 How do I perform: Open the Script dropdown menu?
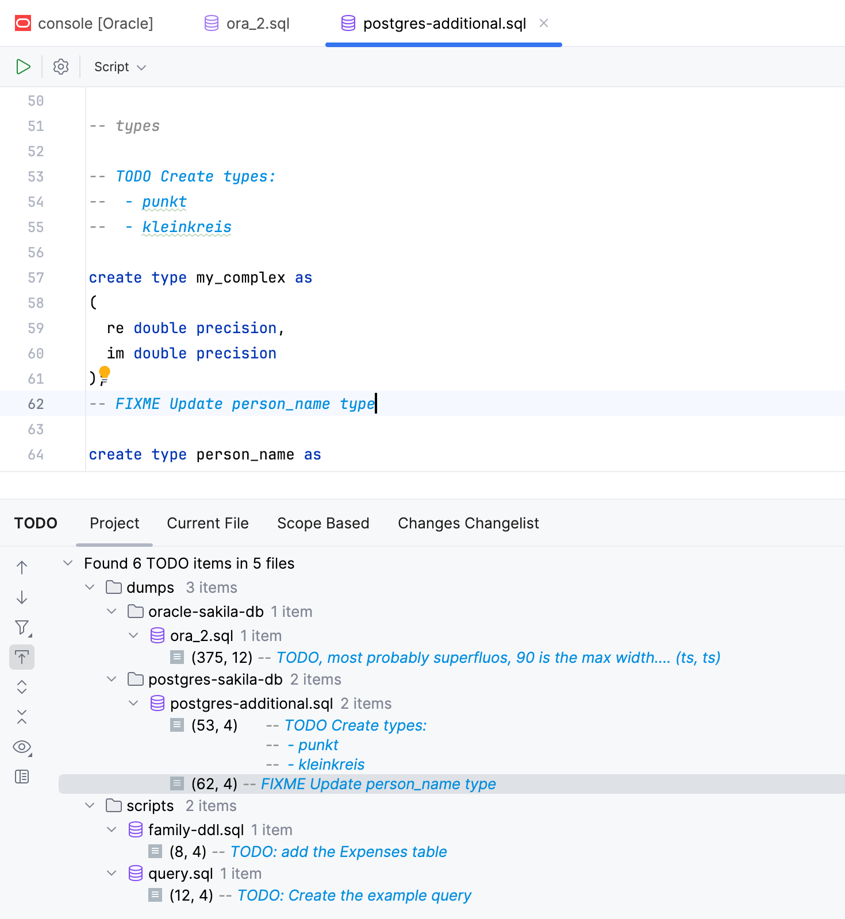click(120, 67)
